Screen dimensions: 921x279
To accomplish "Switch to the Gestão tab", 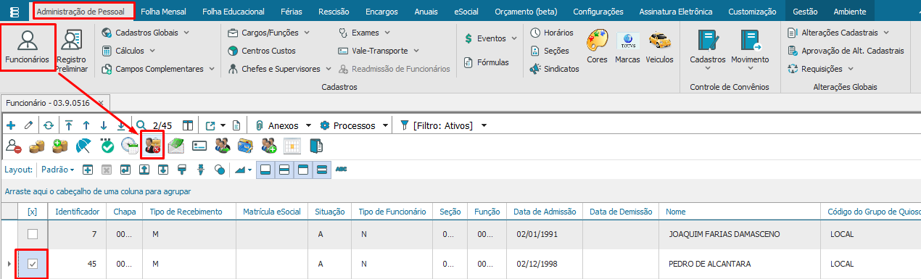I will click(805, 12).
